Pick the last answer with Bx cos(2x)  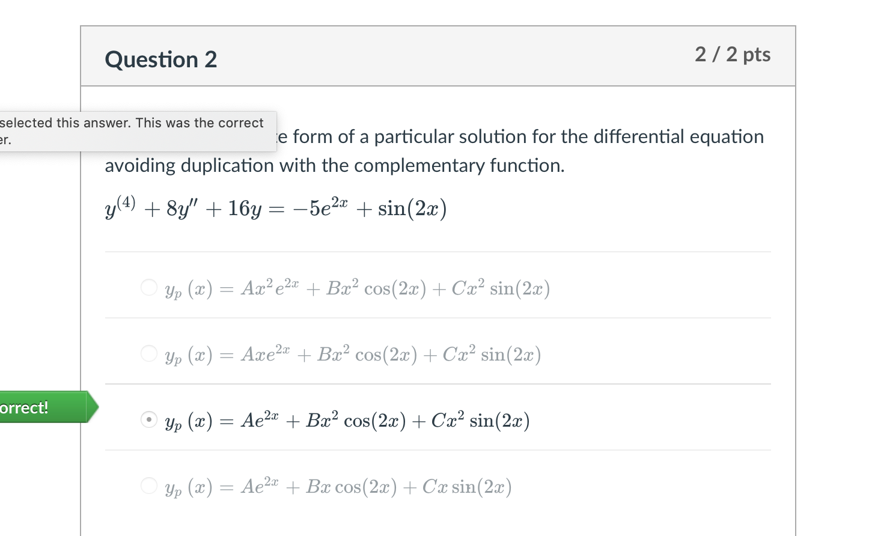[148, 486]
